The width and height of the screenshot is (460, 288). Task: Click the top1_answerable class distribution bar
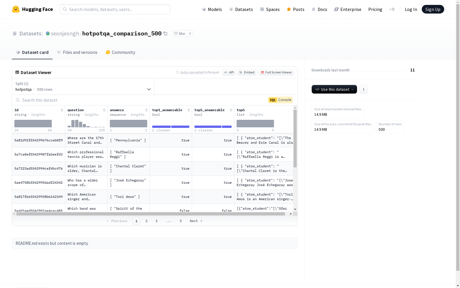(x=171, y=127)
